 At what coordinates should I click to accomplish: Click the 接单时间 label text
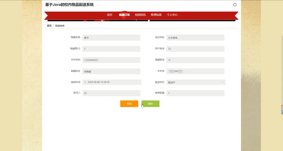click(x=75, y=82)
